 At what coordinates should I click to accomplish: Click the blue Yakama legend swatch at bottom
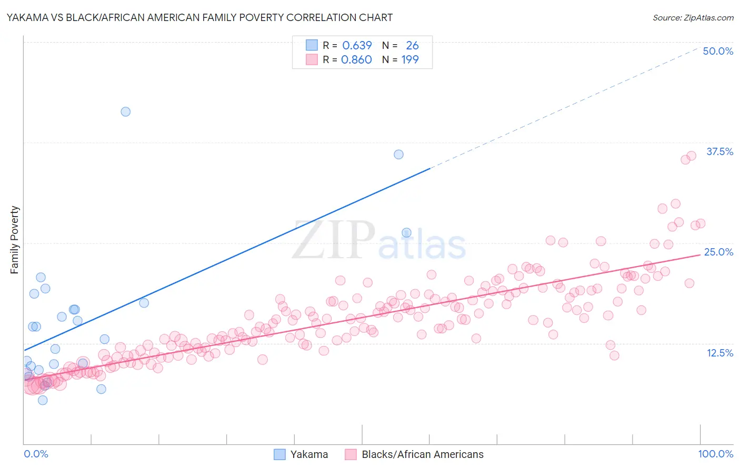279,454
